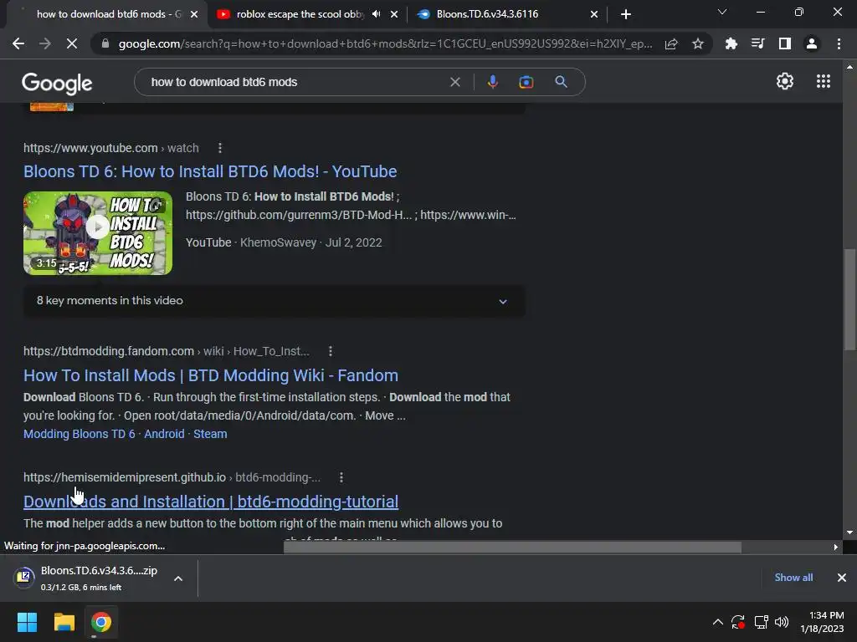
Task: Open the Android sublink
Action: click(x=164, y=434)
